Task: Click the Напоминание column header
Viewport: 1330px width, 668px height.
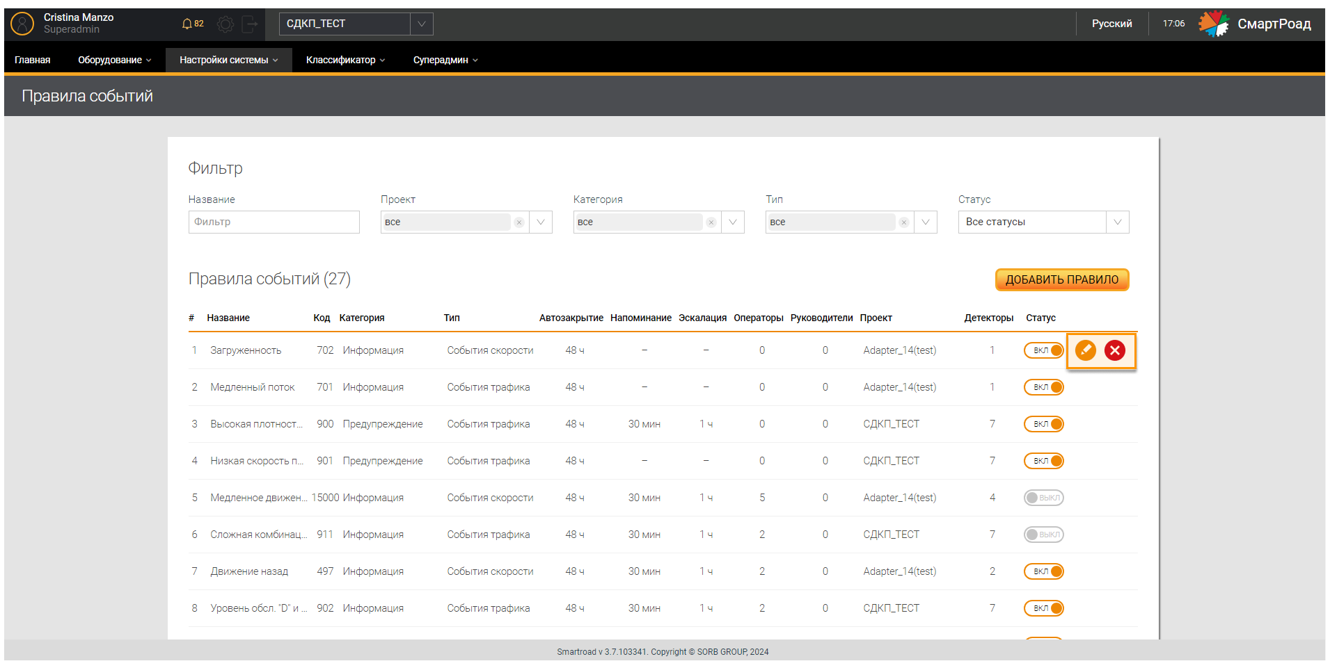Action: click(641, 318)
